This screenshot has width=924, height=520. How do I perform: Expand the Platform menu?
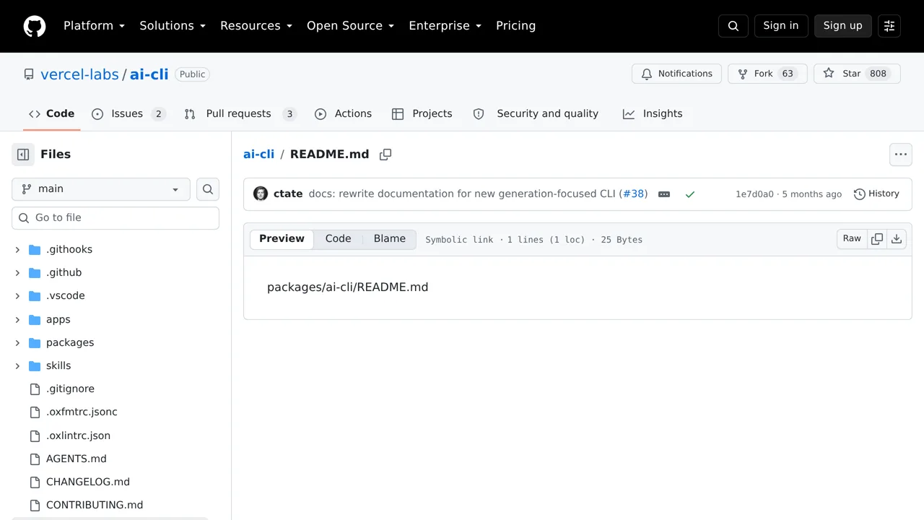(x=94, y=26)
